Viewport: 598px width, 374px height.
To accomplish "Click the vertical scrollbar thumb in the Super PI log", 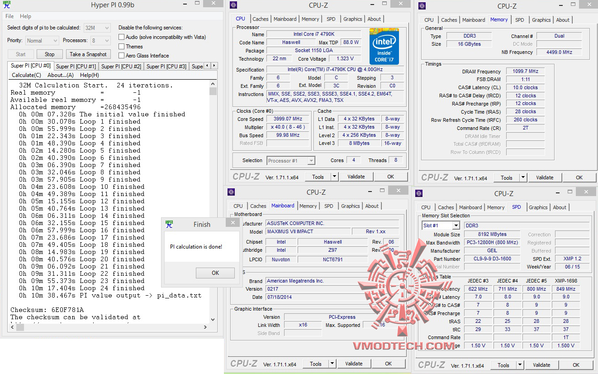I will click(213, 91).
